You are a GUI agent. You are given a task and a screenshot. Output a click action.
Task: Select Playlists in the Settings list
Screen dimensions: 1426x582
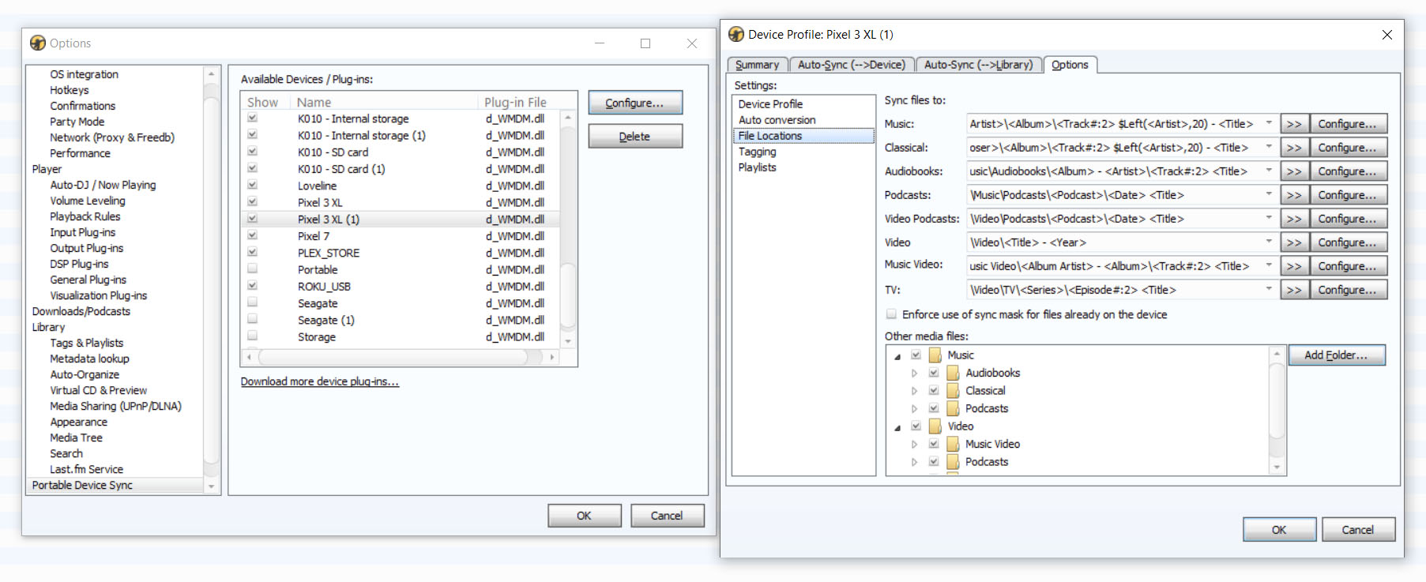tap(757, 167)
